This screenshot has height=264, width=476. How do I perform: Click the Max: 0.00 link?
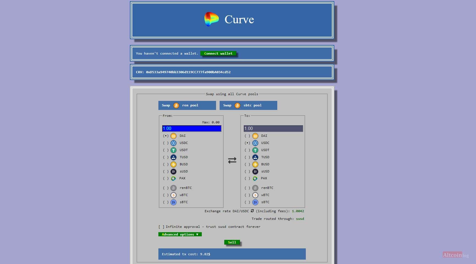click(x=211, y=122)
